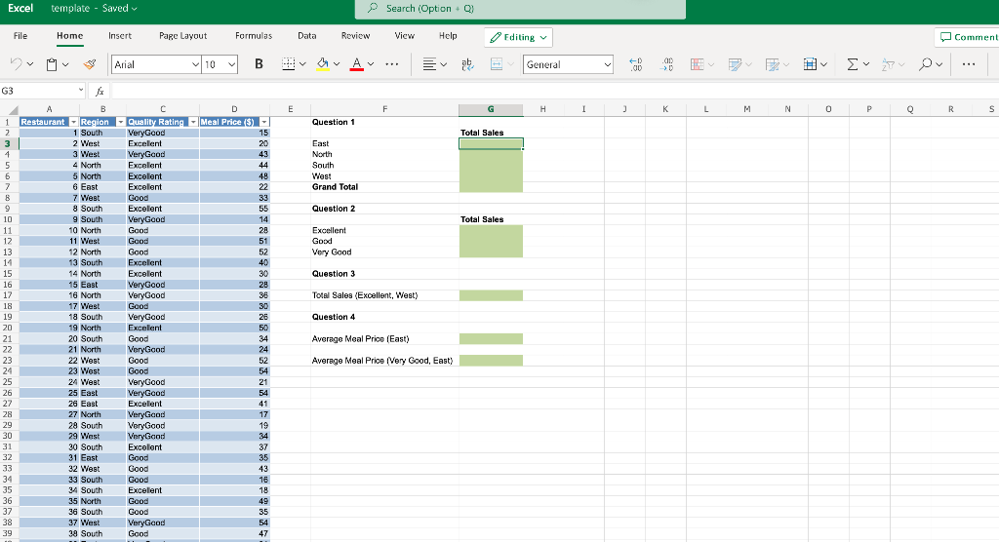Image resolution: width=999 pixels, height=542 pixels.
Task: Switch to the View tab
Action: pos(405,36)
